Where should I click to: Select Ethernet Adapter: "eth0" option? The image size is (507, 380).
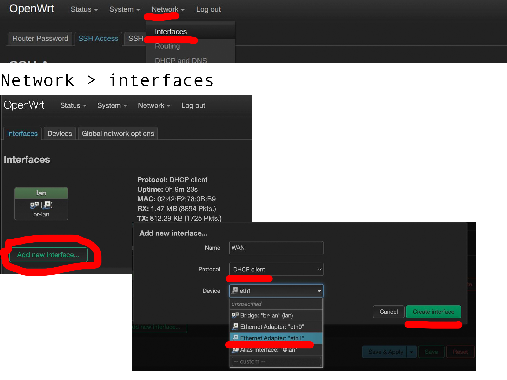point(276,327)
